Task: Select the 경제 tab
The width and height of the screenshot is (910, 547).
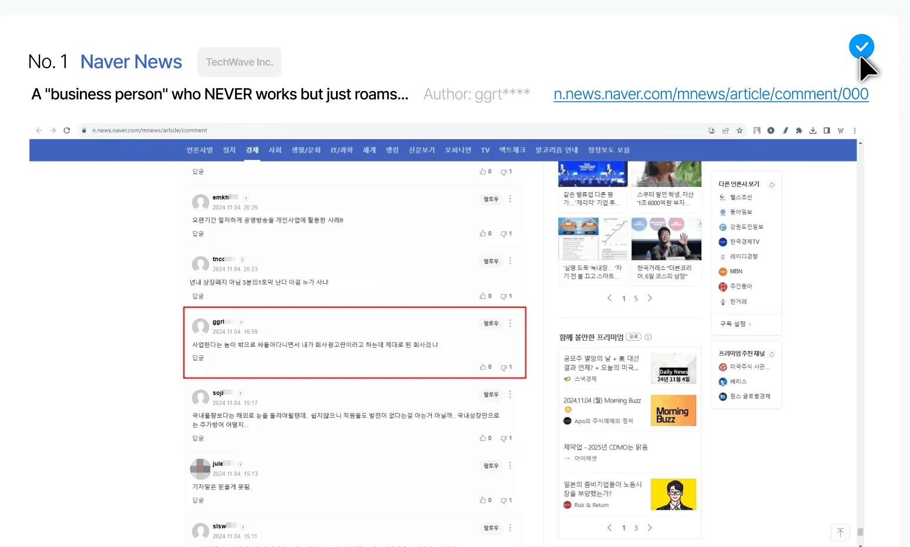Action: click(x=252, y=150)
